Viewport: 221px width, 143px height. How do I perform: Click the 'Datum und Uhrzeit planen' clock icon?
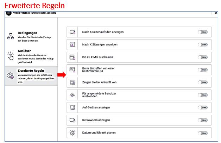coord(72,133)
